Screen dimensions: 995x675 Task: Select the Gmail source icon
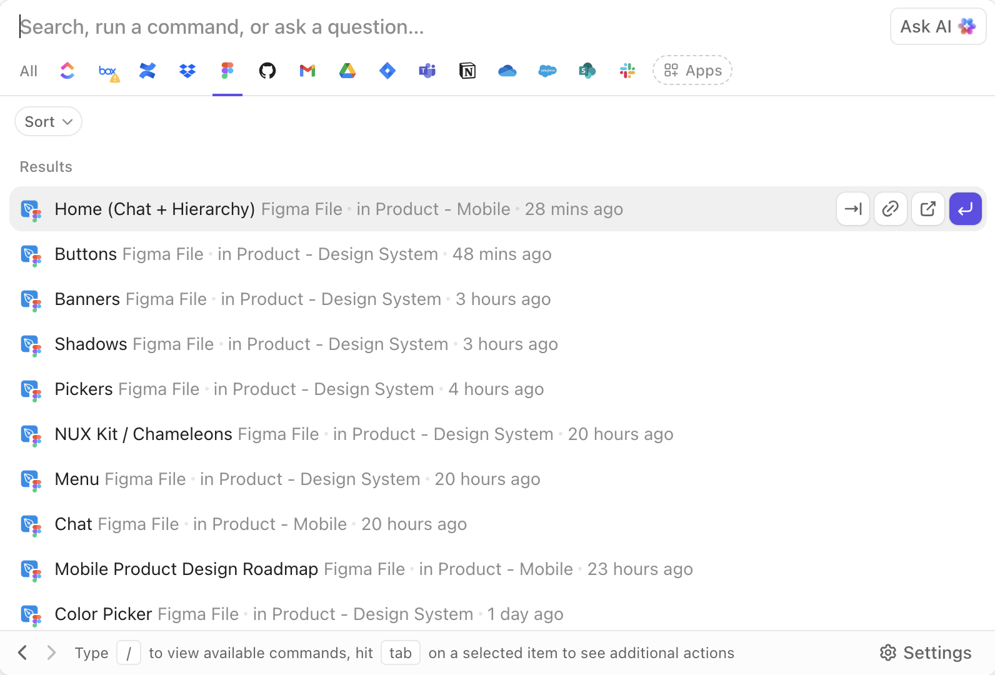[x=307, y=71]
